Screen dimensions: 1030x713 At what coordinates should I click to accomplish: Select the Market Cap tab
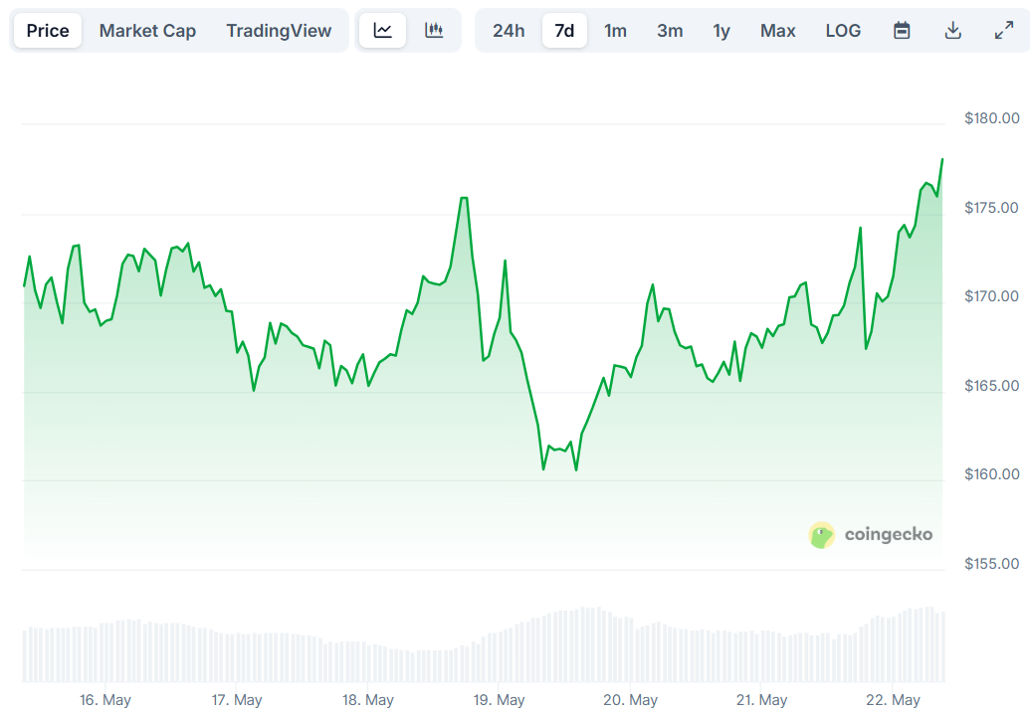(148, 30)
